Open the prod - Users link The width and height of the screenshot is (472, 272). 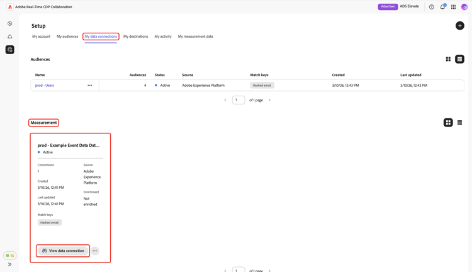coord(45,86)
